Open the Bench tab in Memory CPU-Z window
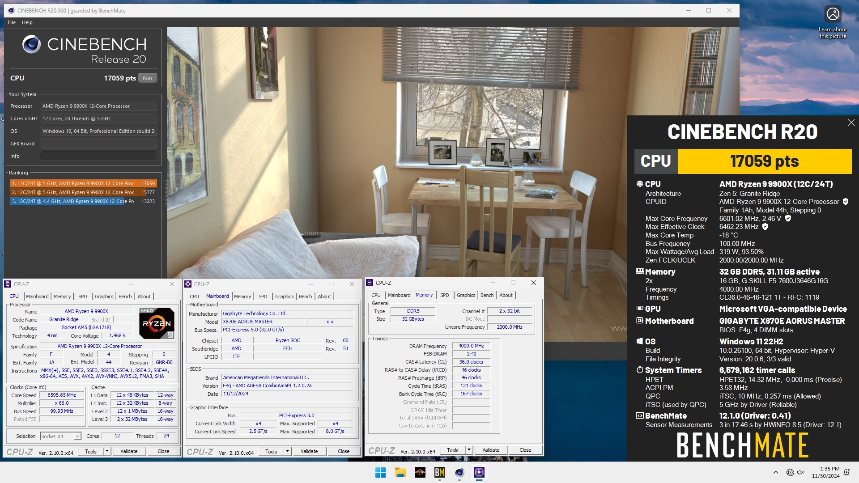Screen dimensions: 859x483 (x=487, y=295)
